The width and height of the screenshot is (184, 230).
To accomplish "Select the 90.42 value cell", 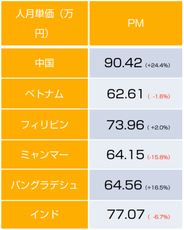I will [x=136, y=63].
